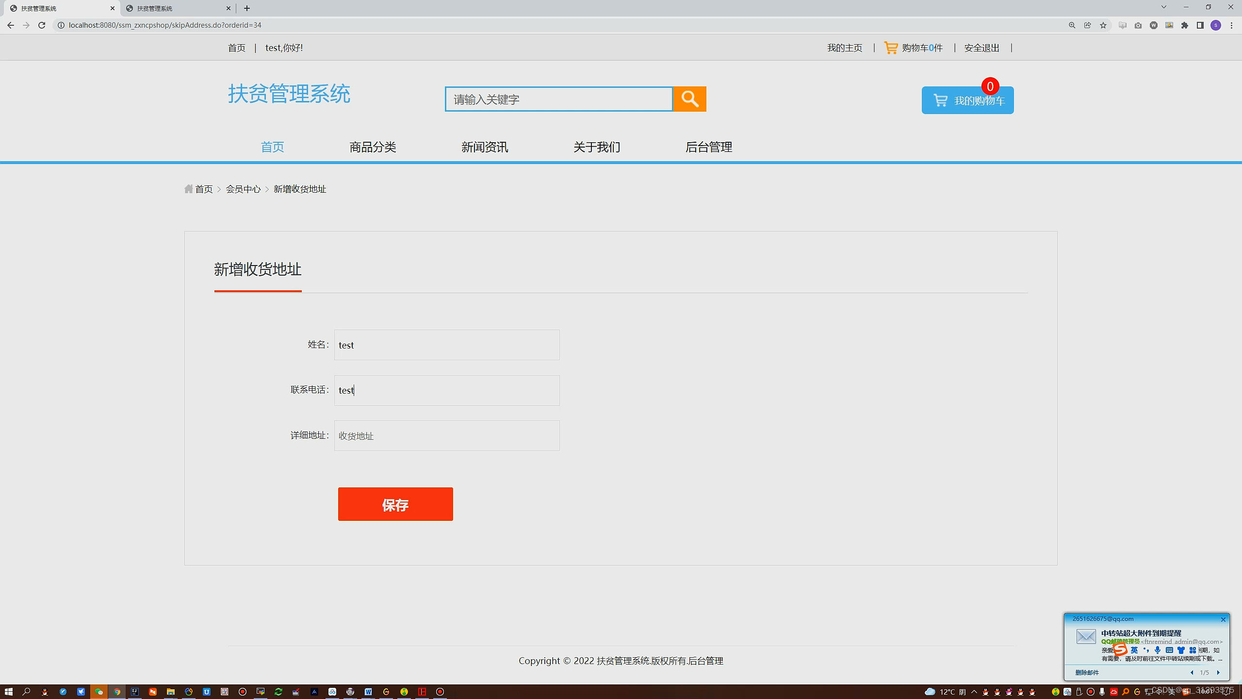Open mail titled 中转站超大附件到期提醒

tap(1141, 633)
